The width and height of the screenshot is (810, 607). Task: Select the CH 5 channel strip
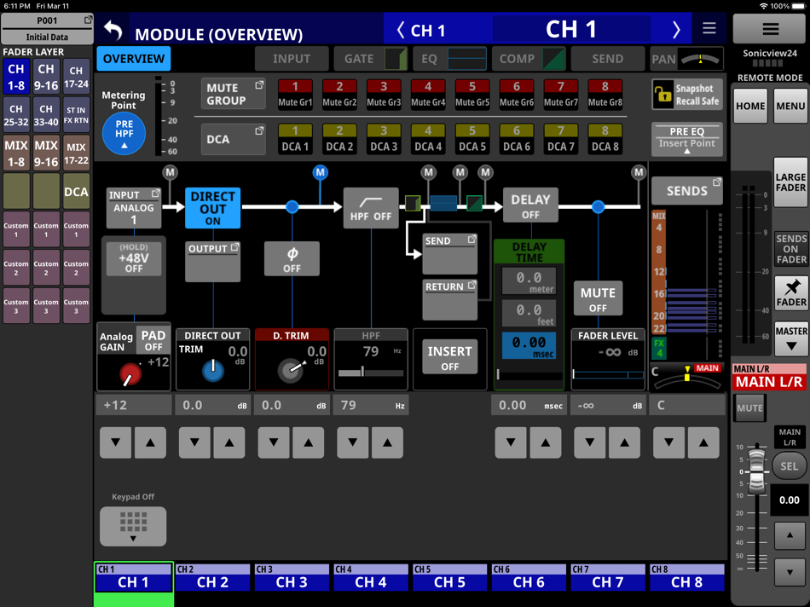pyautogui.click(x=450, y=576)
